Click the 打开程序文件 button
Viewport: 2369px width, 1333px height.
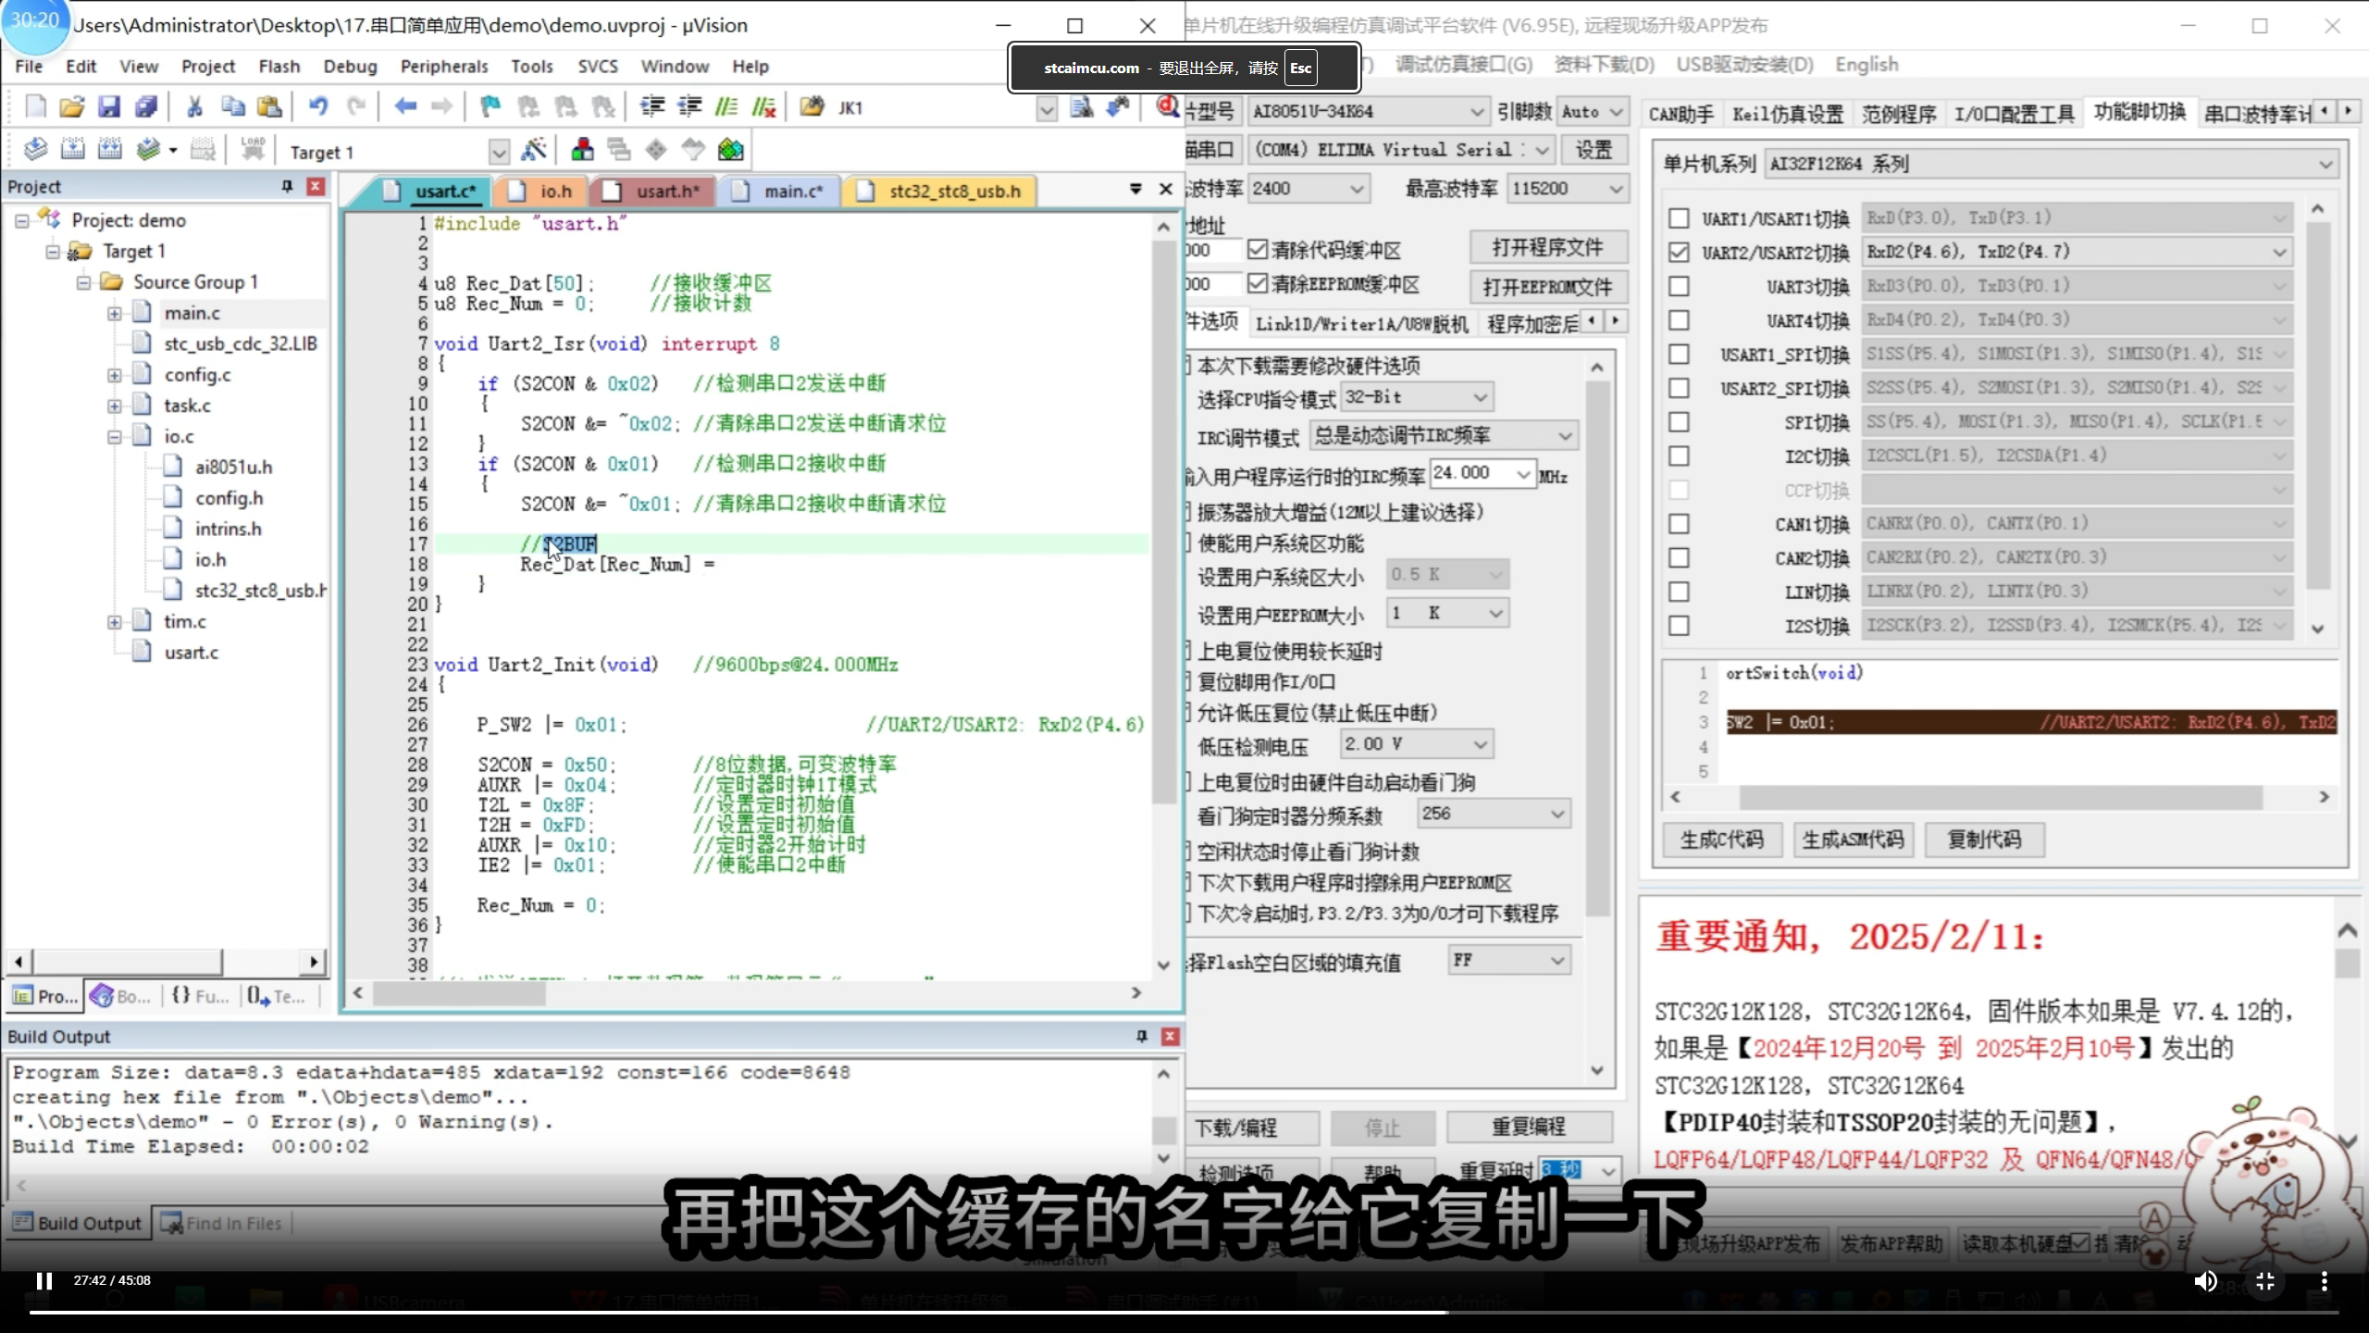point(1546,247)
